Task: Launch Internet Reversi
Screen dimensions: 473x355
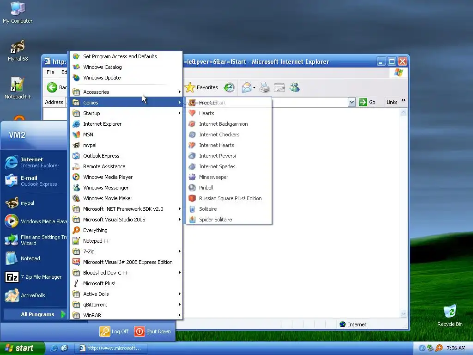Action: tap(229, 156)
